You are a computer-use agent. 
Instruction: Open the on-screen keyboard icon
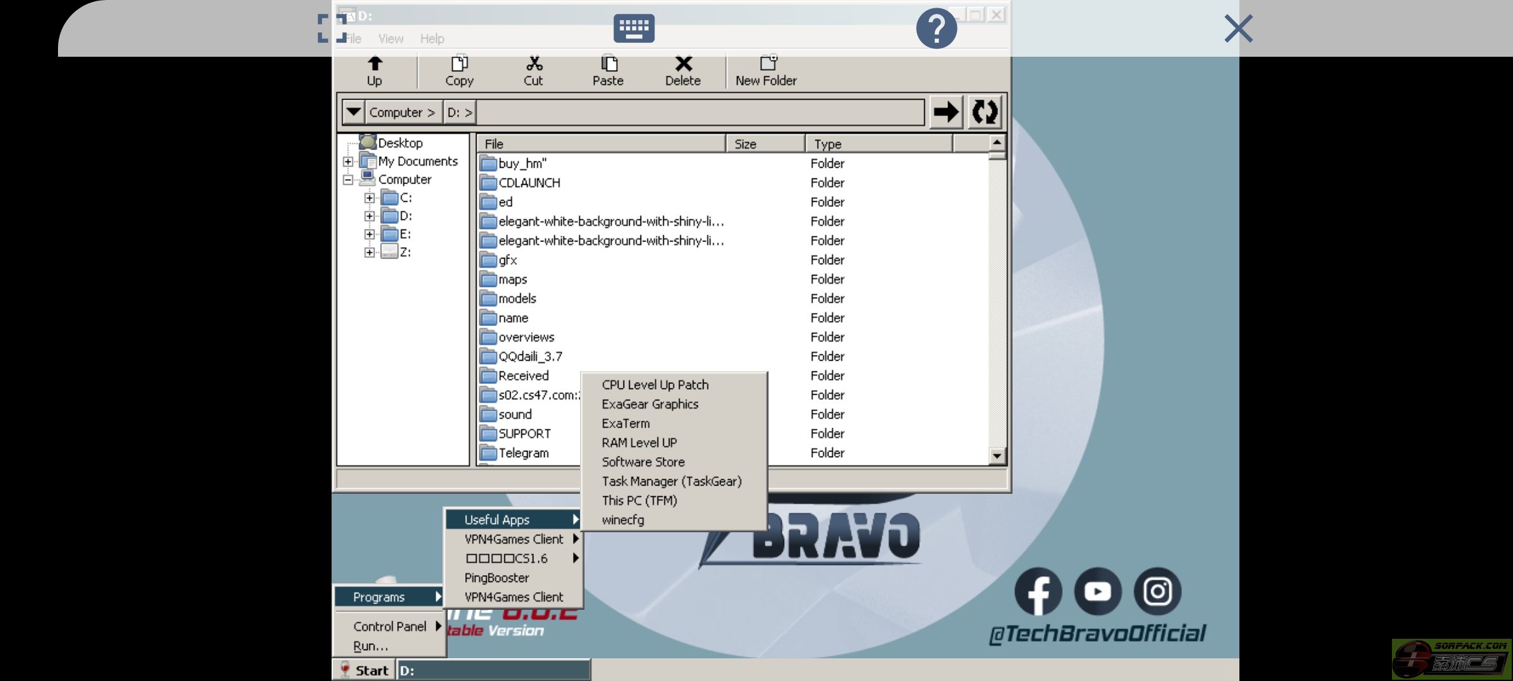[x=634, y=28]
